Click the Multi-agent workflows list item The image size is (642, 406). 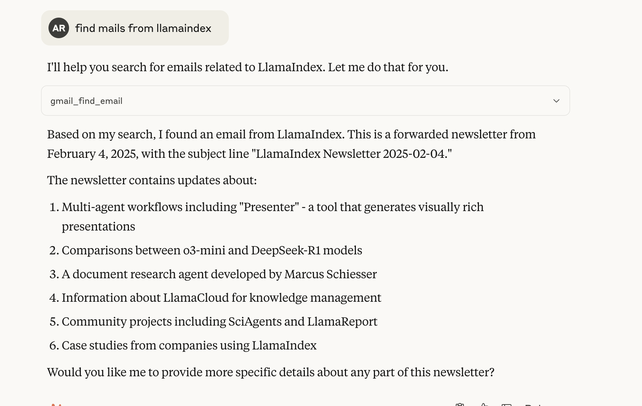pyautogui.click(x=273, y=207)
